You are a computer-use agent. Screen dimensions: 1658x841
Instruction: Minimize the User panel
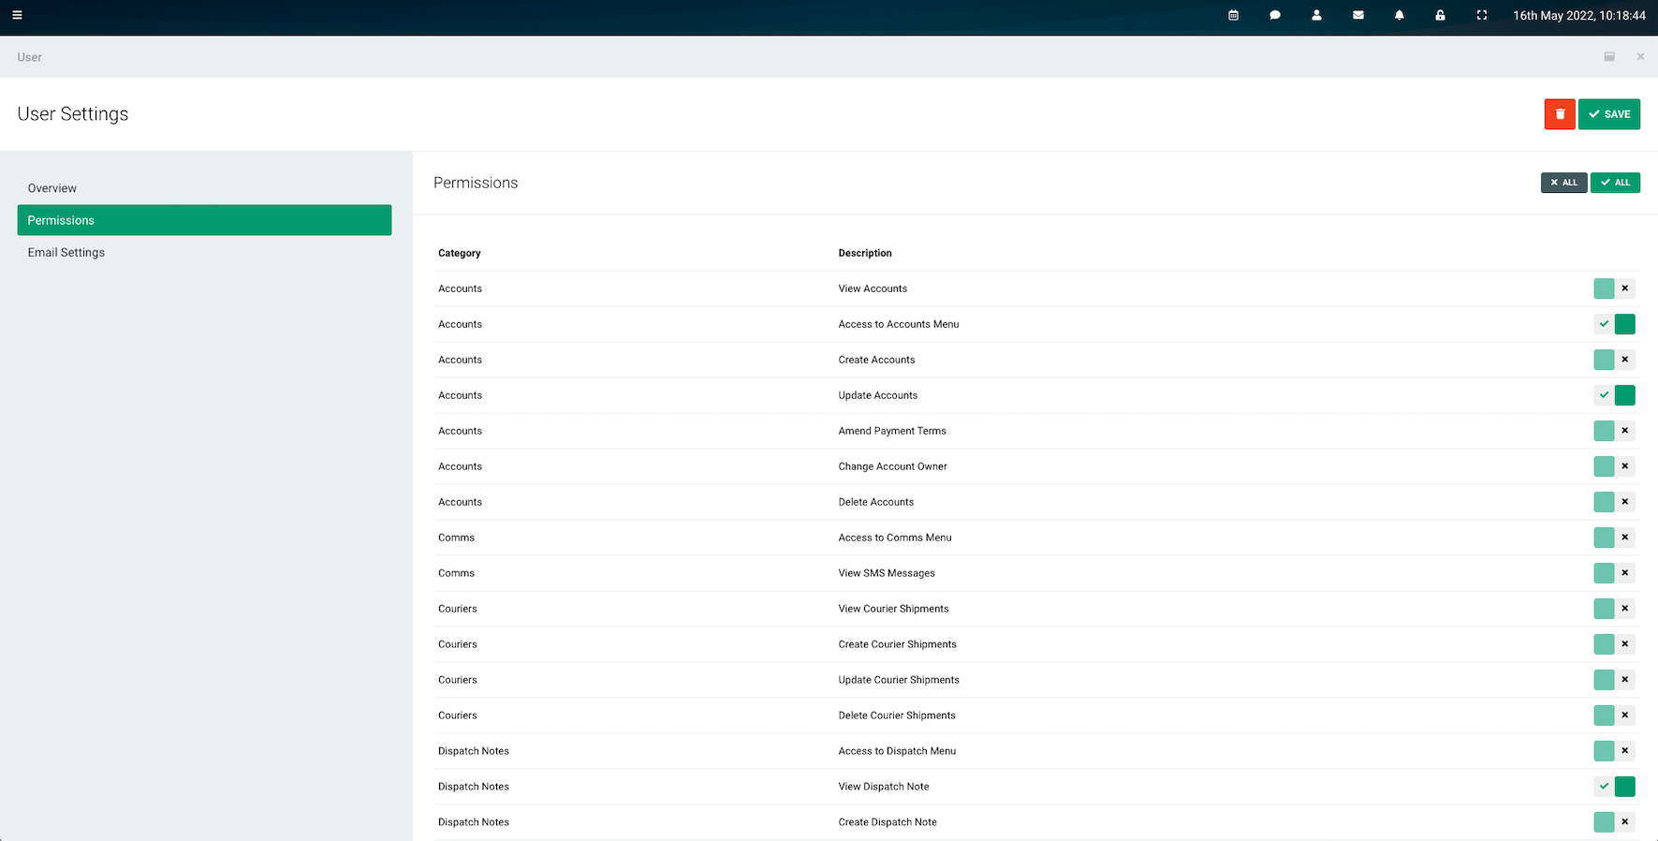tap(1609, 57)
